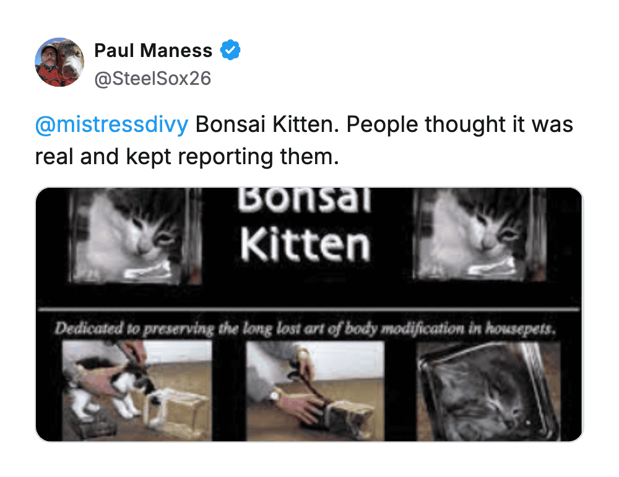Viewport: 619px width, 477px height.
Task: Click Paul Maness's profile avatar
Action: 59,62
